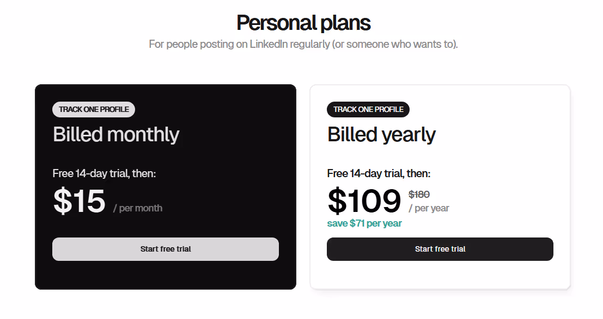Click the LinkedIn posting subtitle text
603x319 pixels.
coord(303,44)
